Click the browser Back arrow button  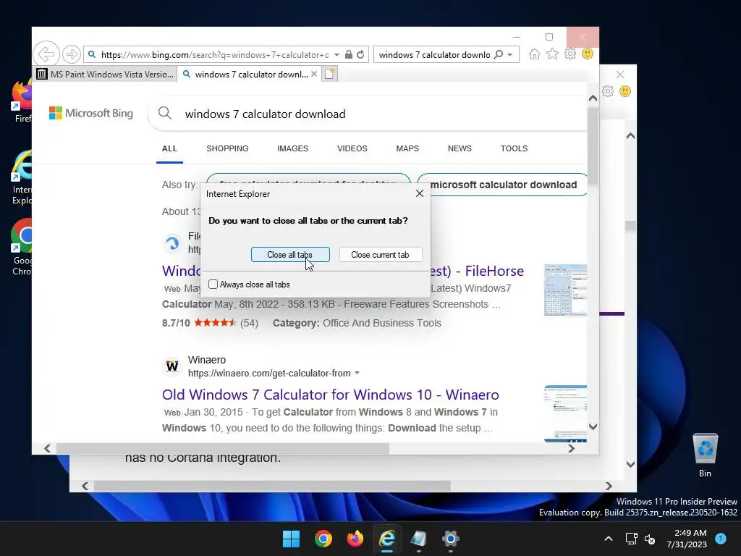point(46,54)
